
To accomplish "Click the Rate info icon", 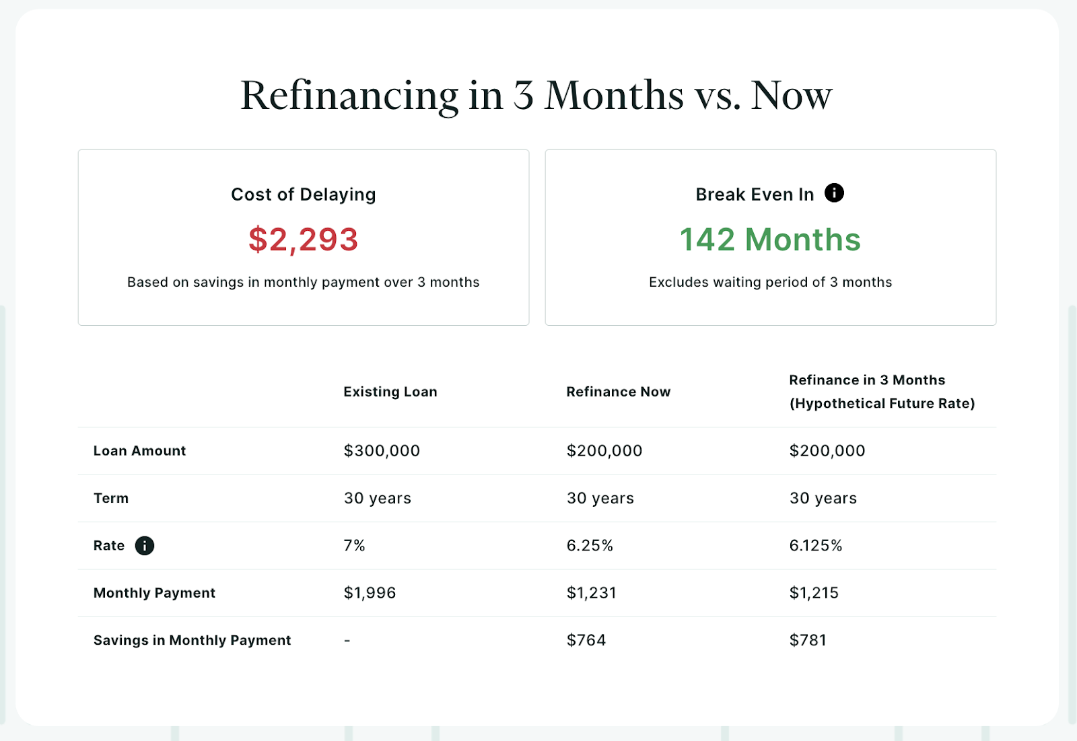I will click(x=144, y=546).
